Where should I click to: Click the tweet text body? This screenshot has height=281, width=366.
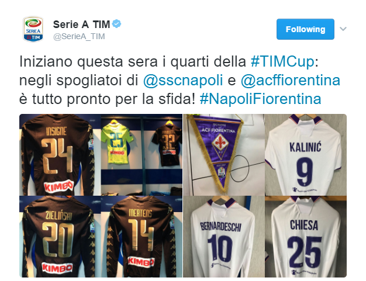[179, 80]
